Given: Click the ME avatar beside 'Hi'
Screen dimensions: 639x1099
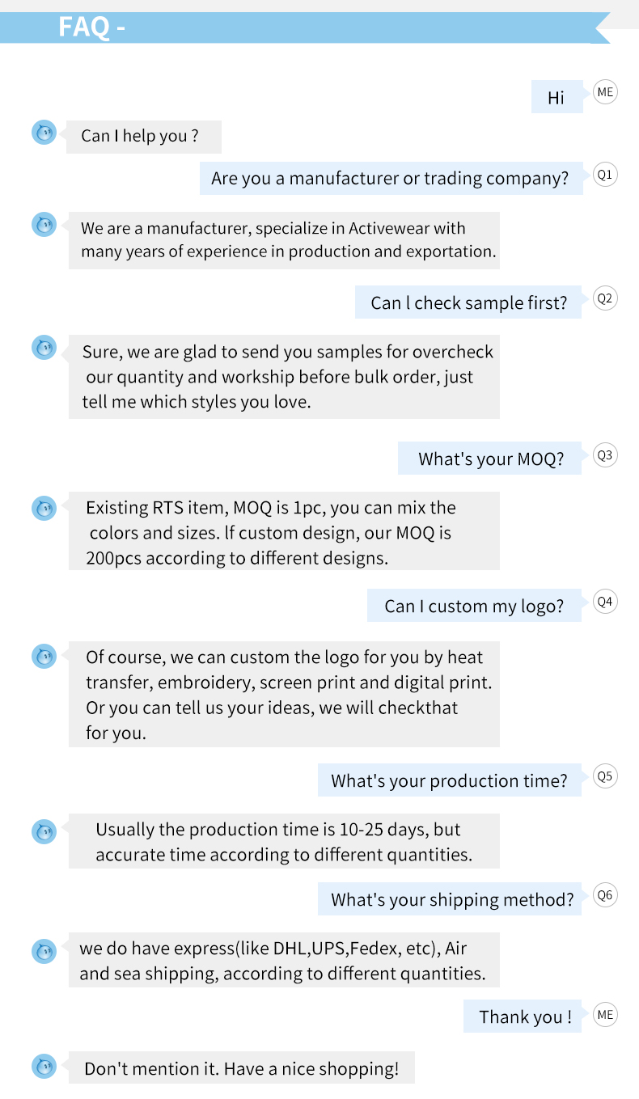Looking at the screenshot, I should pos(605,92).
